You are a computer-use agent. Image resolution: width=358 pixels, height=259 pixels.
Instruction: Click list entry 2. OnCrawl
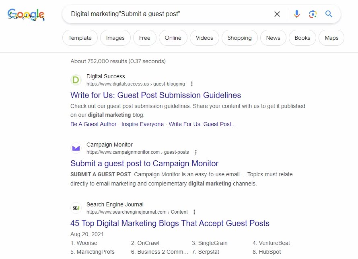[145, 243]
